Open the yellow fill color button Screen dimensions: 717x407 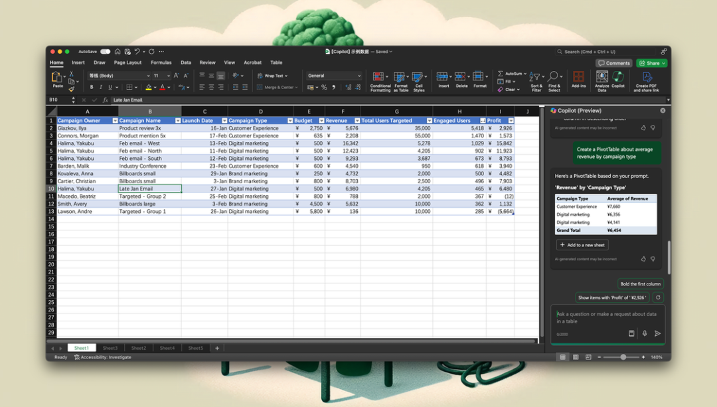coord(148,88)
